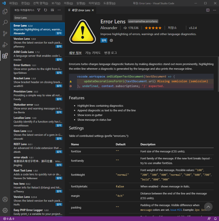The height and width of the screenshot is (221, 219).
Task: Install Statusbar error extension
Action: (x=59, y=112)
